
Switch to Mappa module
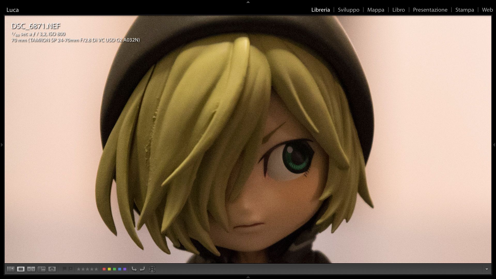(x=376, y=10)
